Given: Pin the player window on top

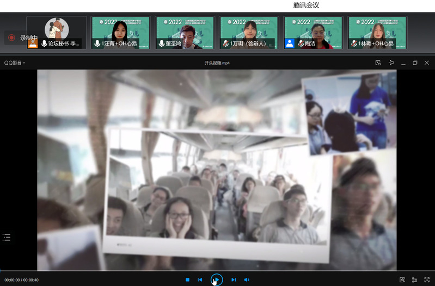Looking at the screenshot, I should click(391, 63).
